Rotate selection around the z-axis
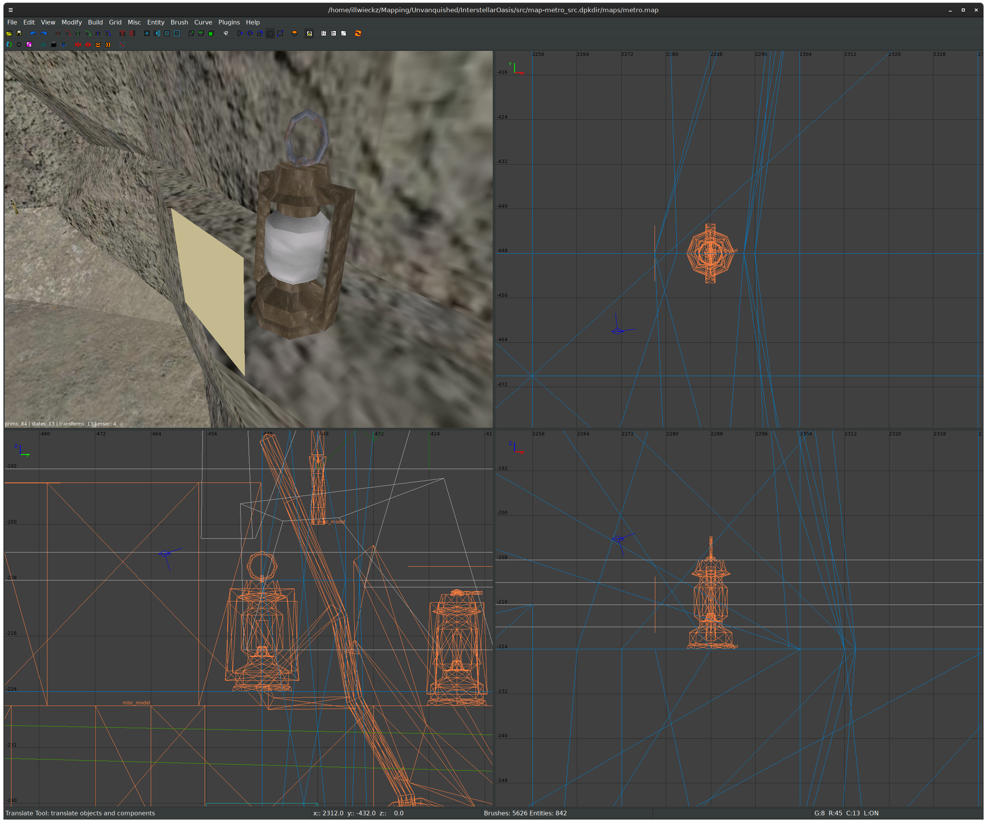Viewport: 987px width, 823px height. click(x=108, y=33)
